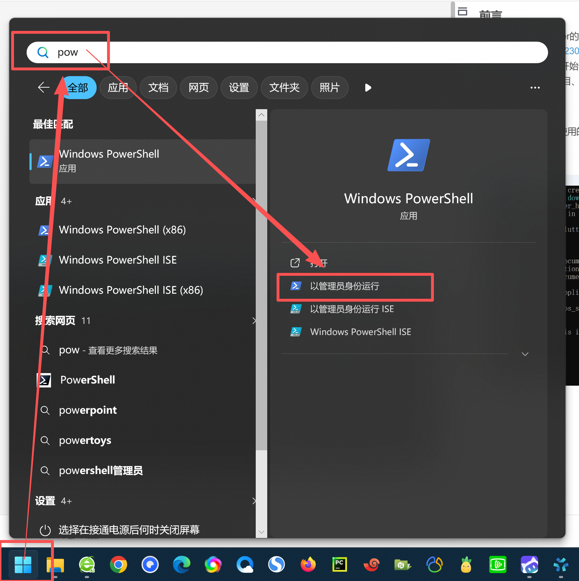Select Windows PowerShell ISE (x86) result
The image size is (579, 581).
click(143, 290)
